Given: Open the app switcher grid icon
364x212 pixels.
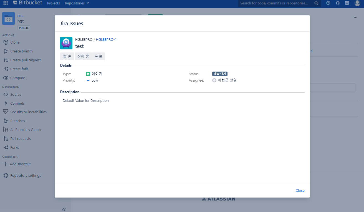Looking at the screenshot, I should [x=6, y=3].
